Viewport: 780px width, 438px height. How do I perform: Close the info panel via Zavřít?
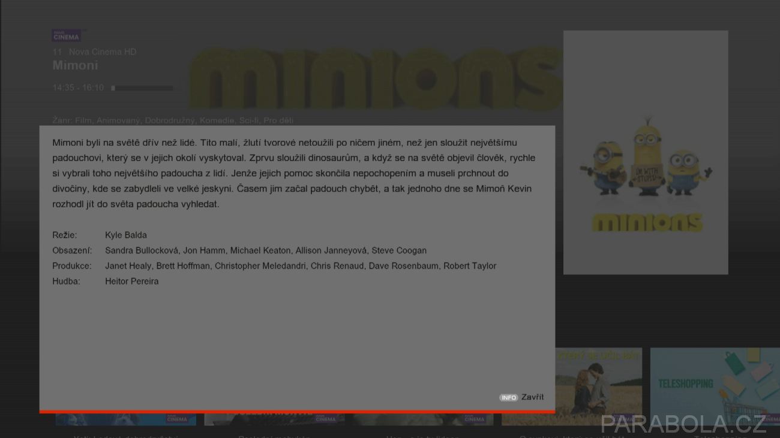click(533, 397)
